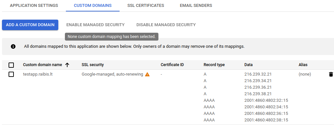Click the IP address 216.239.32.21

258,74
